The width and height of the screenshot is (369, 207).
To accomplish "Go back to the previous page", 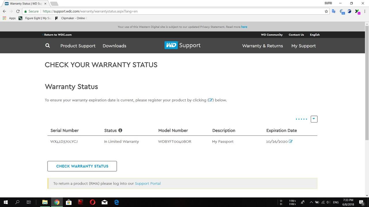I will tap(4, 11).
